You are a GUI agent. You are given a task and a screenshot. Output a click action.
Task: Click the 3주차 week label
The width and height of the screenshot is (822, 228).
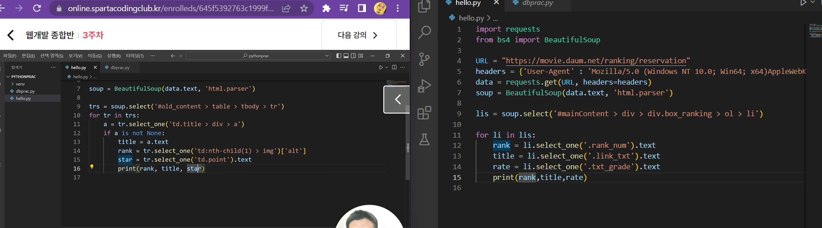93,35
